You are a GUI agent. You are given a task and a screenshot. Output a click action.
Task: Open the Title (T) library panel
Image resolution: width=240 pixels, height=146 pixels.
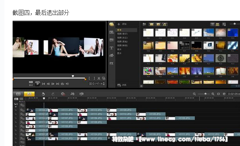pos(111,48)
